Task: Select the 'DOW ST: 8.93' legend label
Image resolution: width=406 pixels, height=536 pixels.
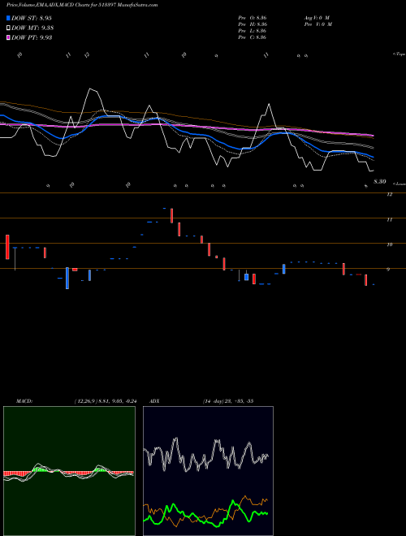Action: click(x=32, y=18)
